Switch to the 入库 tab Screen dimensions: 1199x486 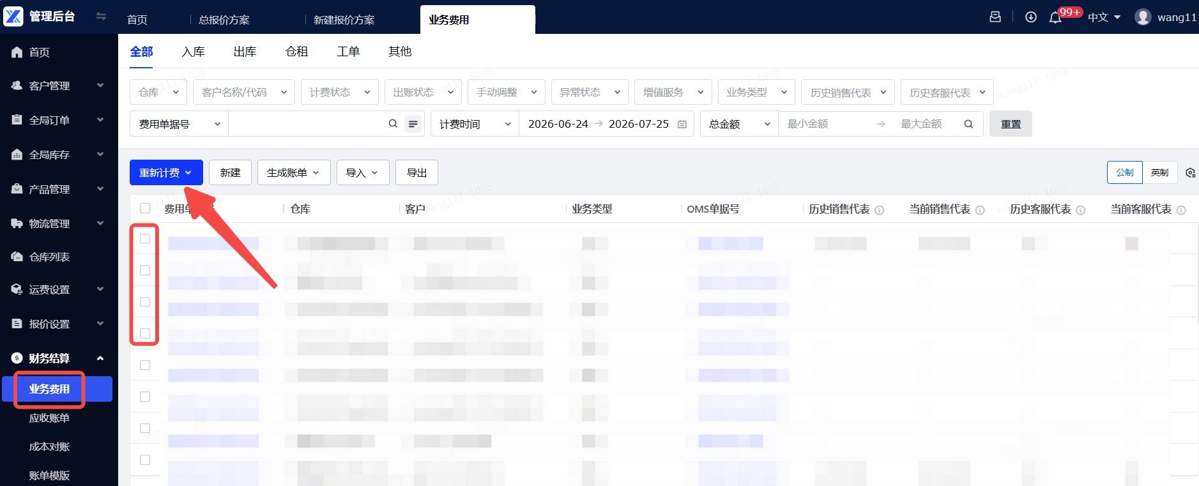[193, 52]
